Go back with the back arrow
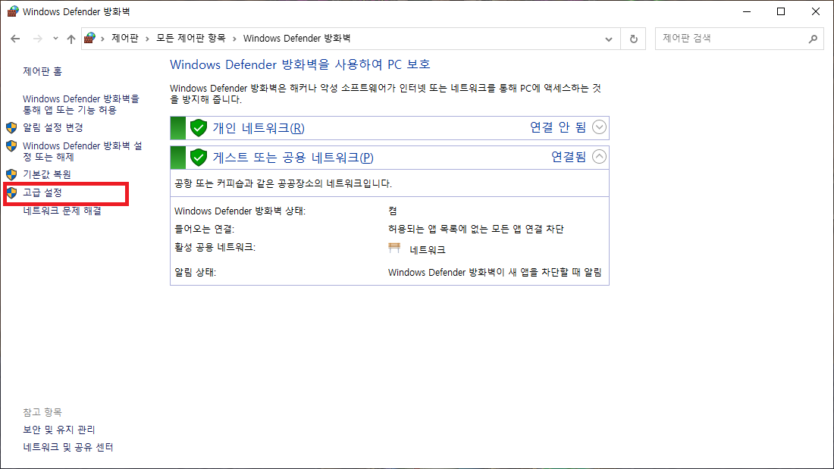Image resolution: width=834 pixels, height=469 pixels. 15,39
